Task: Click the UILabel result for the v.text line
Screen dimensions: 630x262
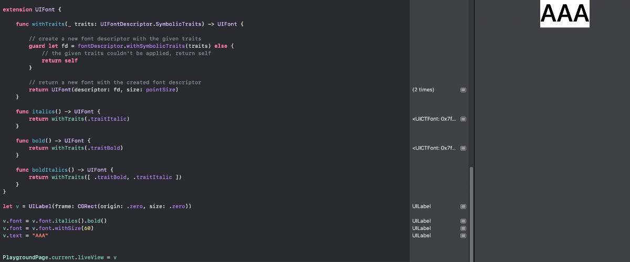Action: tap(422, 236)
